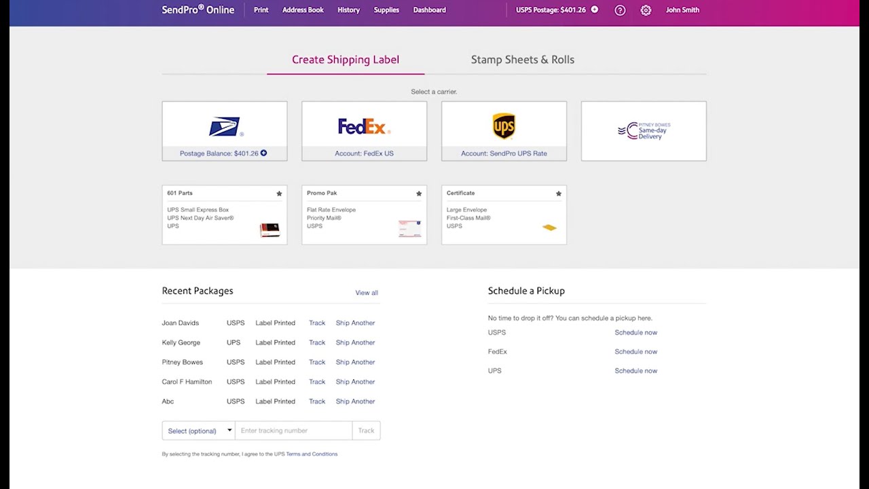Click Flat Rate Envelope thumbnail image
The width and height of the screenshot is (869, 489).
pos(409,229)
